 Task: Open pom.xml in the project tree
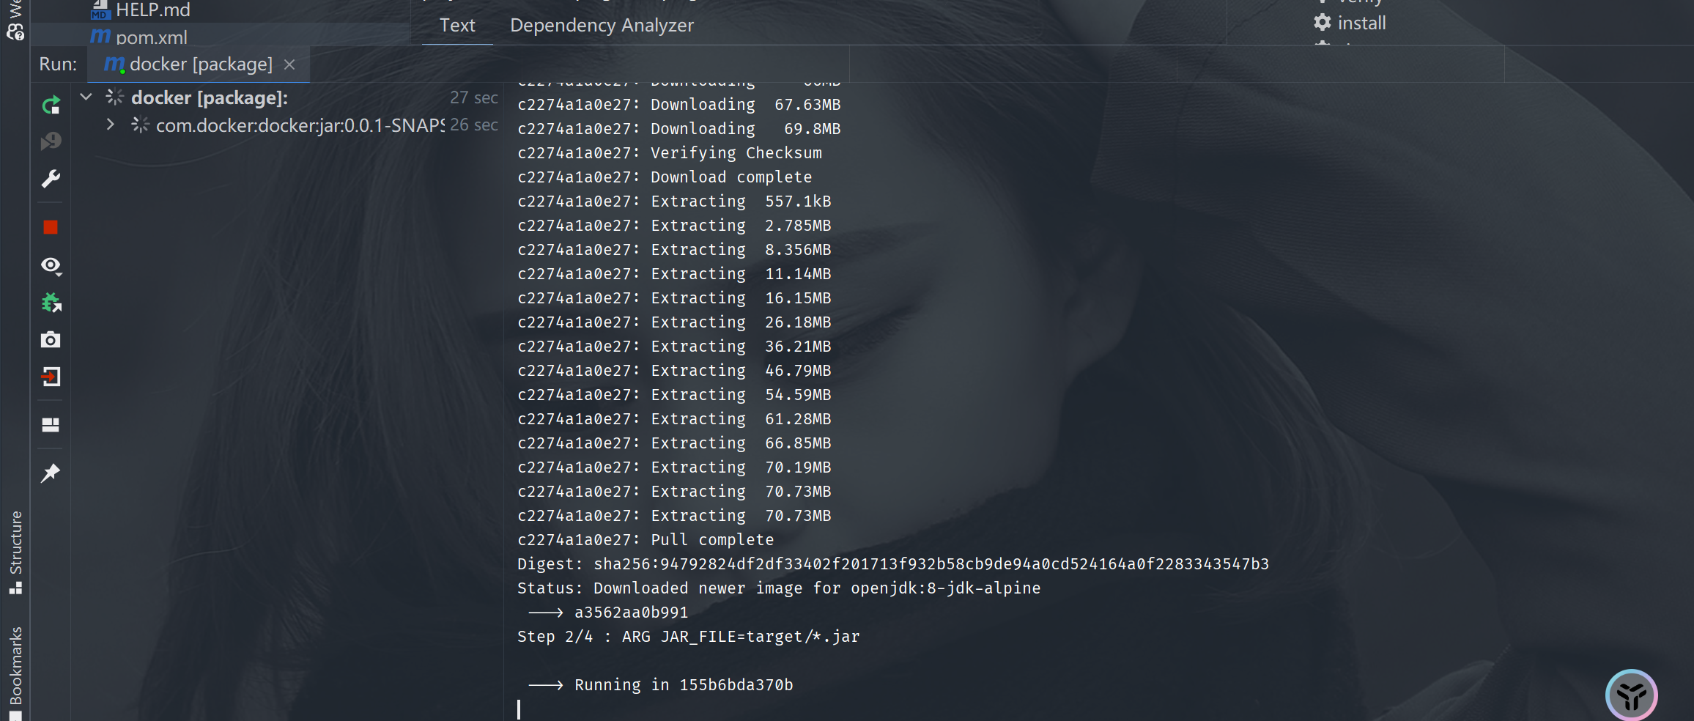(151, 37)
